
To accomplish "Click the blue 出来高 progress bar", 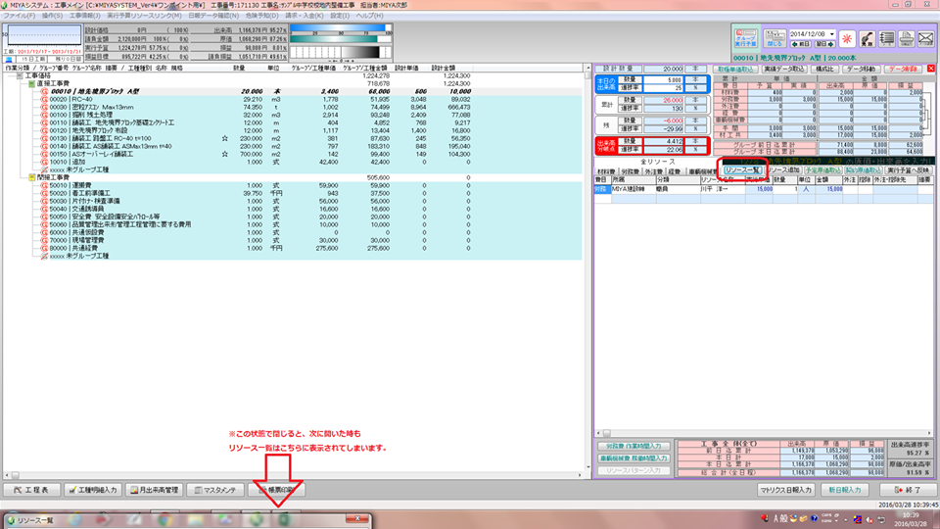I will coord(338,27).
